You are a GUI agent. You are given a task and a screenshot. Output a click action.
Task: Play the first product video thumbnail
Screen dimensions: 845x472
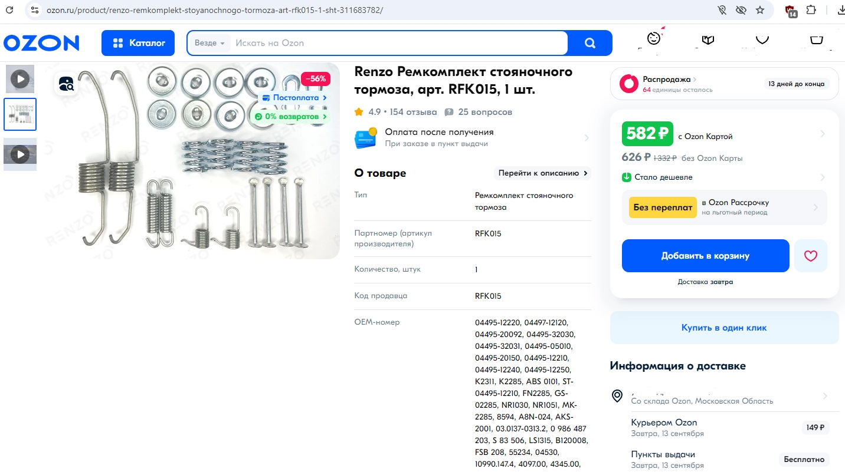[20, 78]
